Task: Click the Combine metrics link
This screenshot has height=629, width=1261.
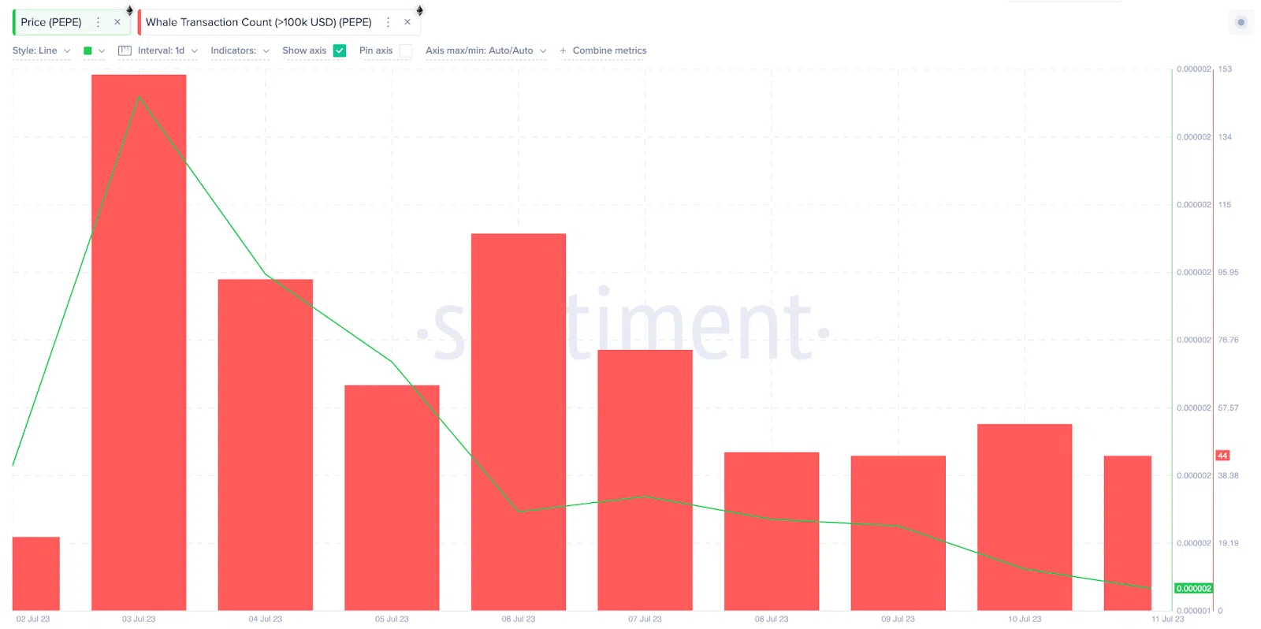Action: pos(609,50)
